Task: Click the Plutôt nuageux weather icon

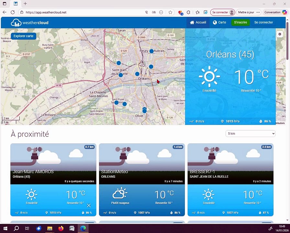Action: 120,194
